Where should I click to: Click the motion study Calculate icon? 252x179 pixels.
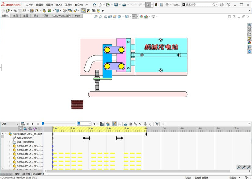click(x=23, y=124)
